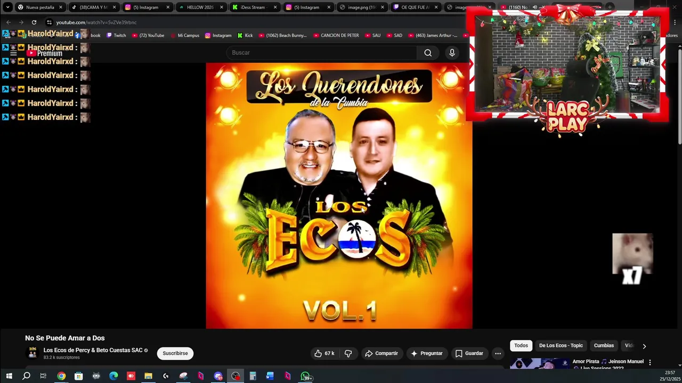Click the page vertical scrollbar

[x=679, y=96]
